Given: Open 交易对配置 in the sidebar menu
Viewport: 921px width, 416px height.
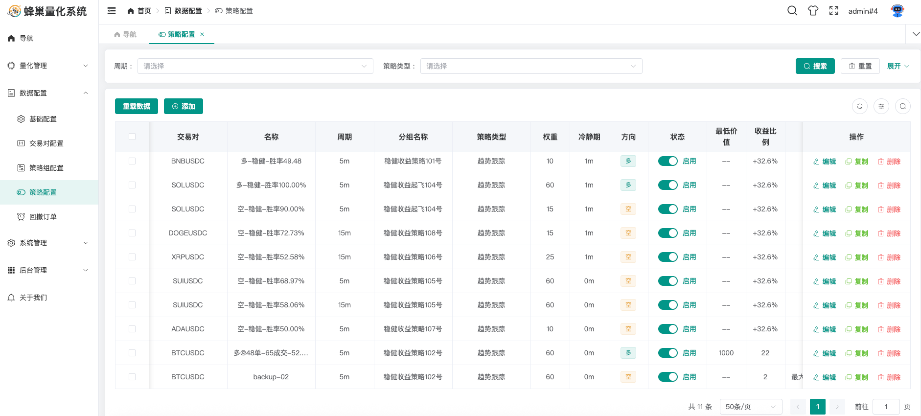Looking at the screenshot, I should tap(46, 143).
